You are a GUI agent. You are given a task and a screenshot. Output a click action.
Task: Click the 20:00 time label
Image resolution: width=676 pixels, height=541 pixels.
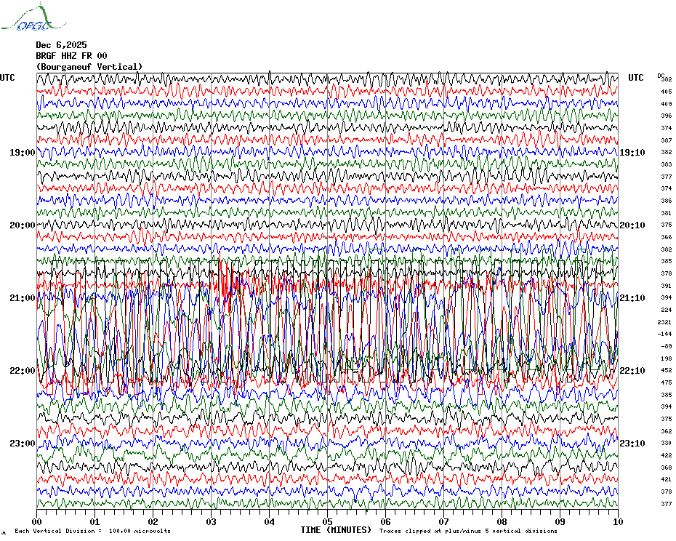pos(23,225)
